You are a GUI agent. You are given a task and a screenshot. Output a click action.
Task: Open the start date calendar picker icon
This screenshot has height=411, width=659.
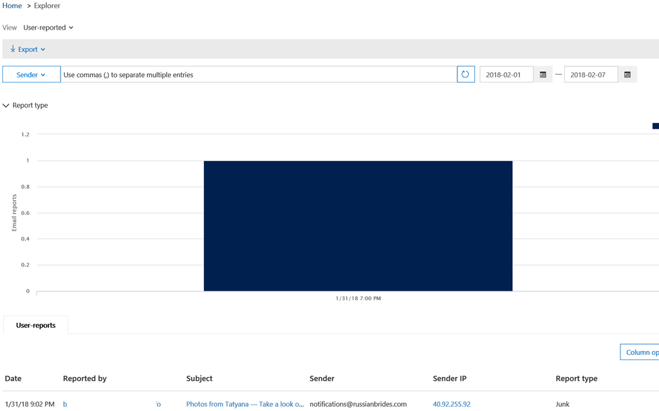point(543,75)
